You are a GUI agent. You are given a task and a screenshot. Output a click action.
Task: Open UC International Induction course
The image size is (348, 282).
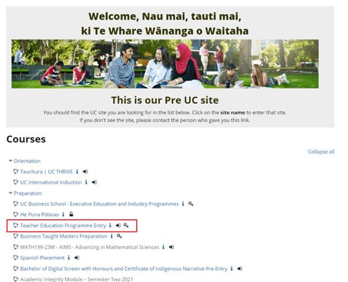click(51, 182)
